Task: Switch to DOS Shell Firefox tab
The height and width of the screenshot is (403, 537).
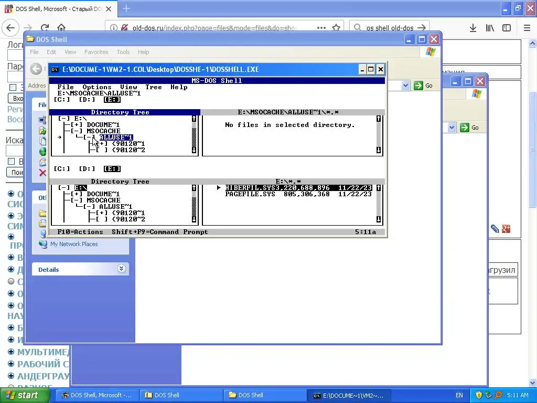Action: coord(58,8)
